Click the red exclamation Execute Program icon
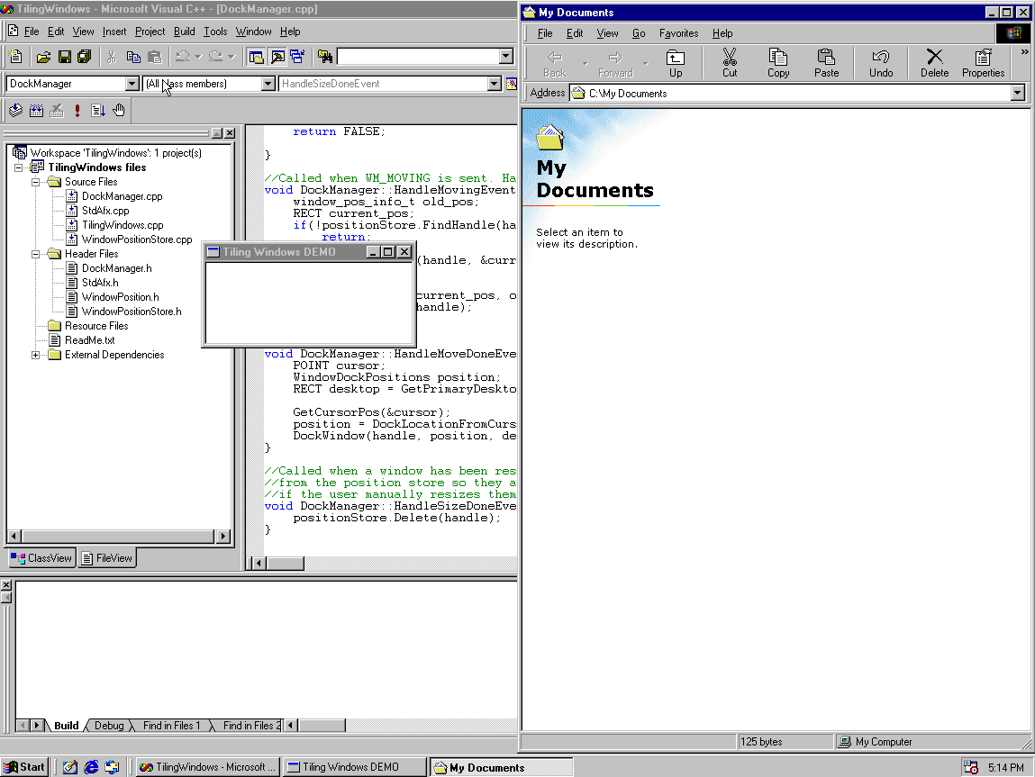Screen dimensions: 1035x777 (x=77, y=111)
